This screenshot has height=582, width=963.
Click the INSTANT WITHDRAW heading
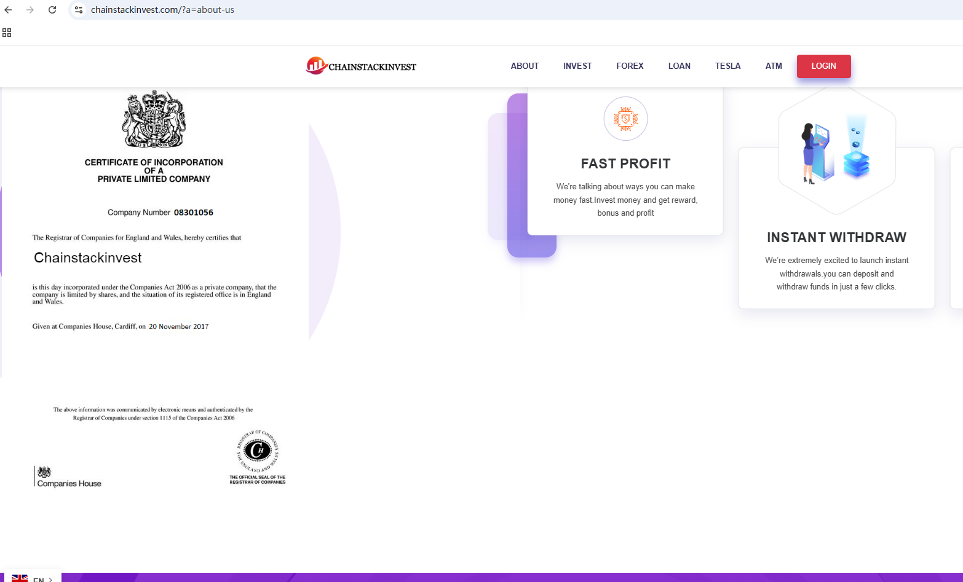[x=836, y=237]
